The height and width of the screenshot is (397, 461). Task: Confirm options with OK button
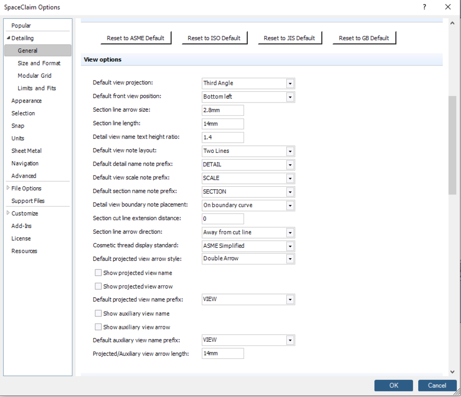point(393,386)
